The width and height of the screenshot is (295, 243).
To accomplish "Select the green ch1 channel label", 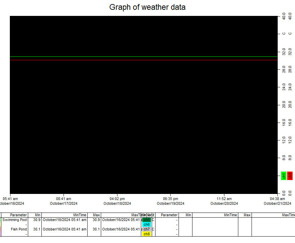I will [284, 176].
